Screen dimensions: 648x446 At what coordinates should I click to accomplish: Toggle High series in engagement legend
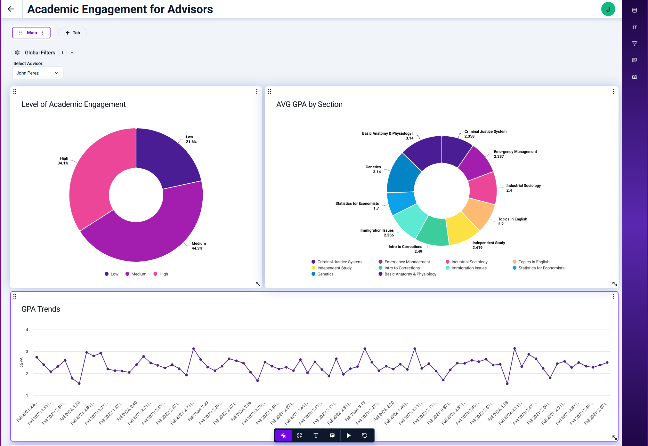tap(160, 274)
